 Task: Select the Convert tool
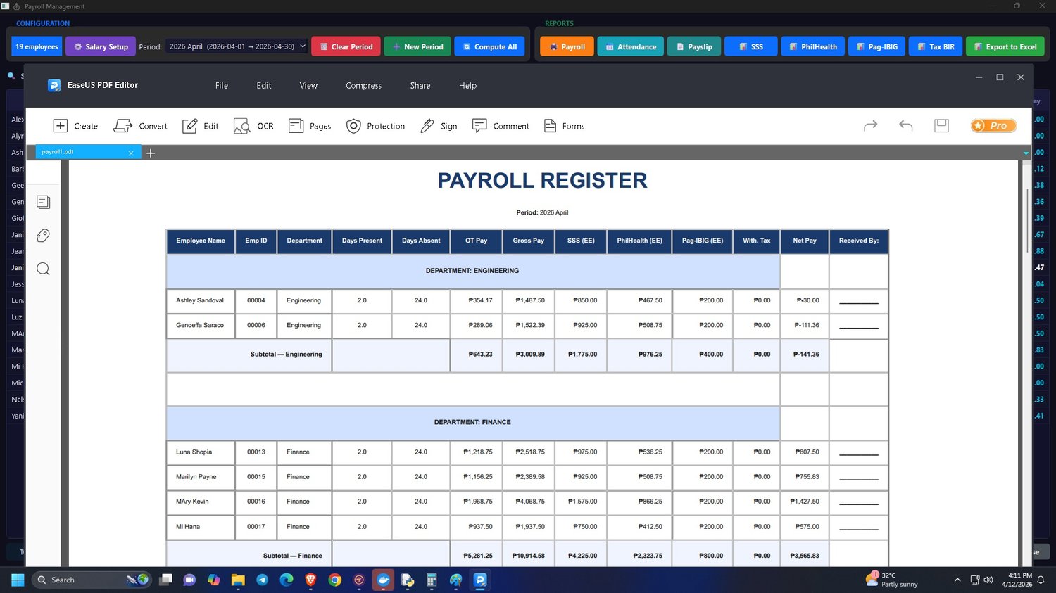tap(141, 126)
